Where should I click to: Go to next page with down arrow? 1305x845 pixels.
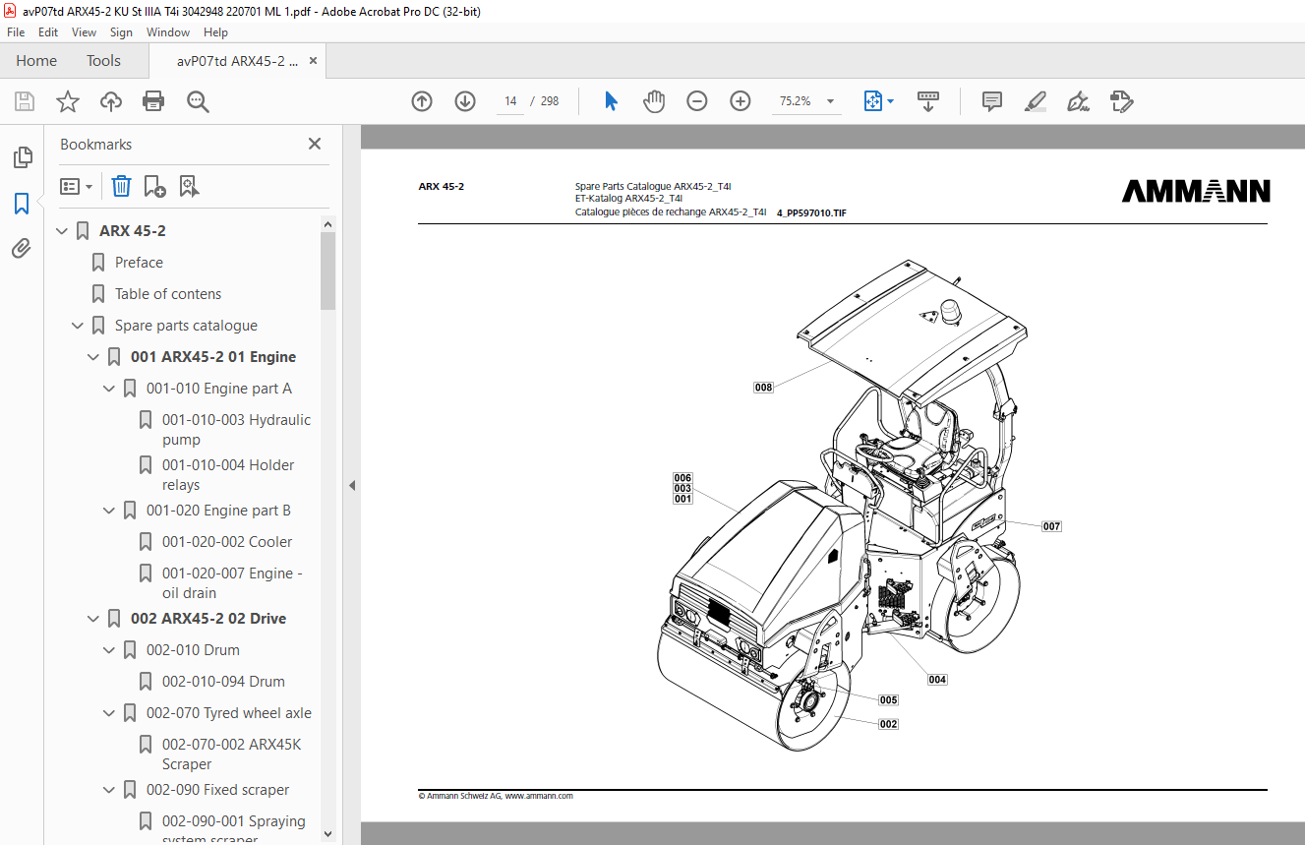coord(465,101)
